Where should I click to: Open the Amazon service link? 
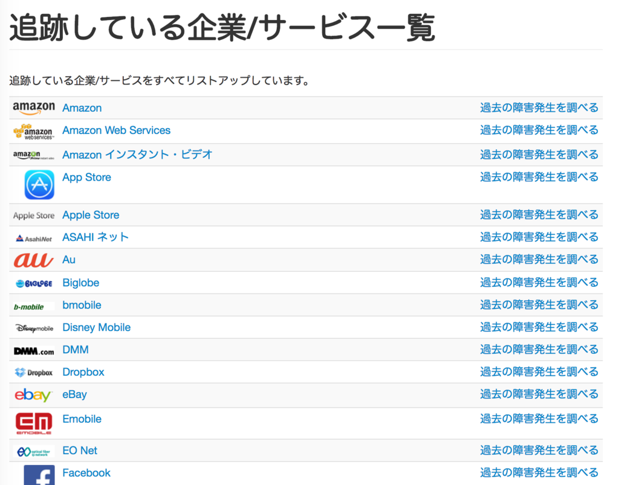[82, 108]
